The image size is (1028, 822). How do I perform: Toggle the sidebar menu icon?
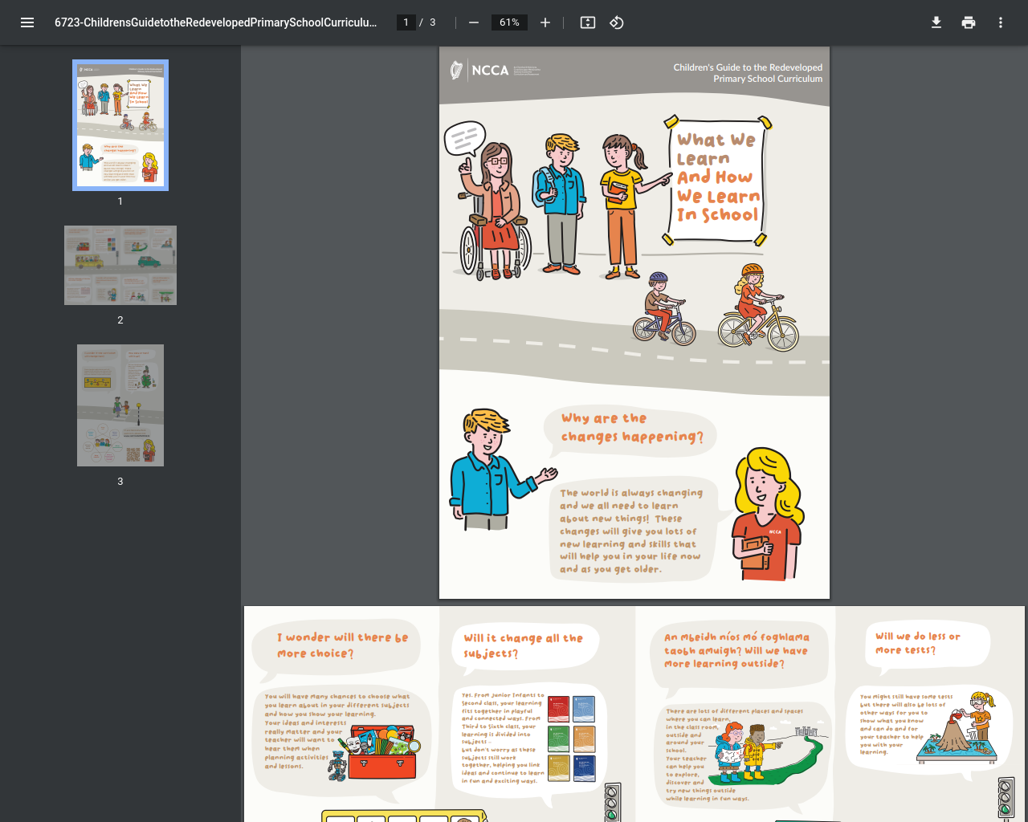coord(27,22)
